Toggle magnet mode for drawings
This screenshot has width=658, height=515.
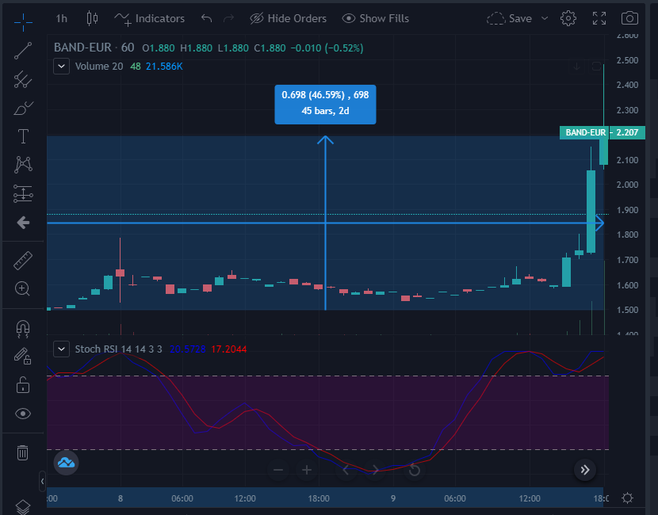[23, 329]
